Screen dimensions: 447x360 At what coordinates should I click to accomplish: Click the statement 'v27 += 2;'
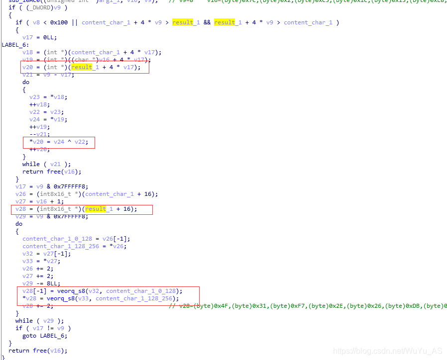click(x=38, y=276)
